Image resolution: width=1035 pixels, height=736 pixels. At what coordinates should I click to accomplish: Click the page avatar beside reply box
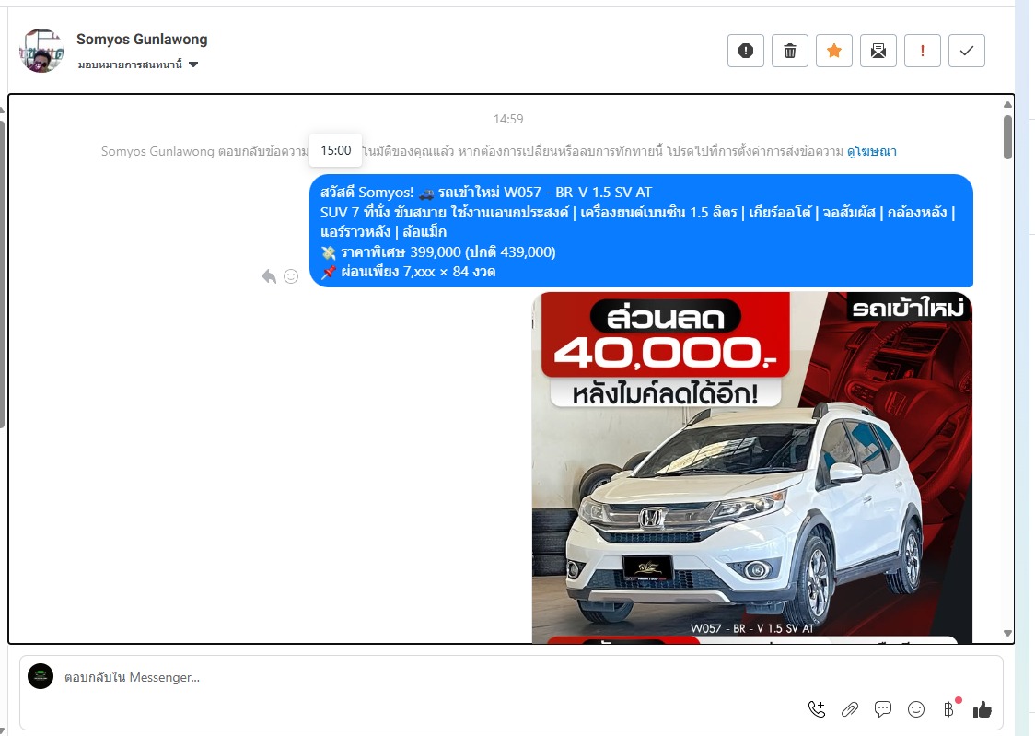[41, 676]
